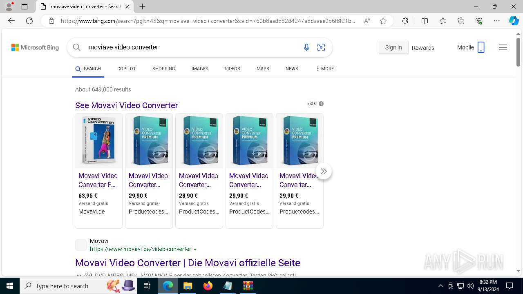
Task: Expand the movavi.de URL dropdown arrow
Action: tap(195, 249)
